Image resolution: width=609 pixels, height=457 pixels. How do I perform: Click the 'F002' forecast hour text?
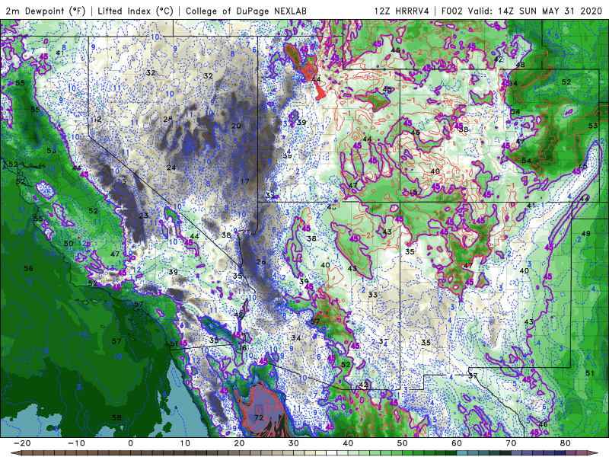point(452,11)
